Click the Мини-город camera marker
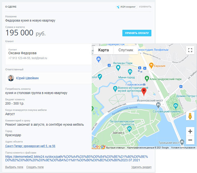 [x=130, y=72]
